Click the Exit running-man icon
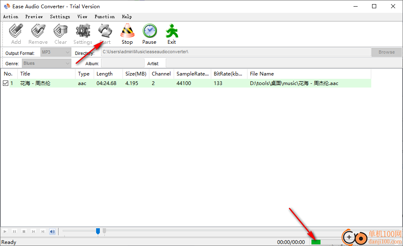The image size is (403, 246). tap(172, 31)
